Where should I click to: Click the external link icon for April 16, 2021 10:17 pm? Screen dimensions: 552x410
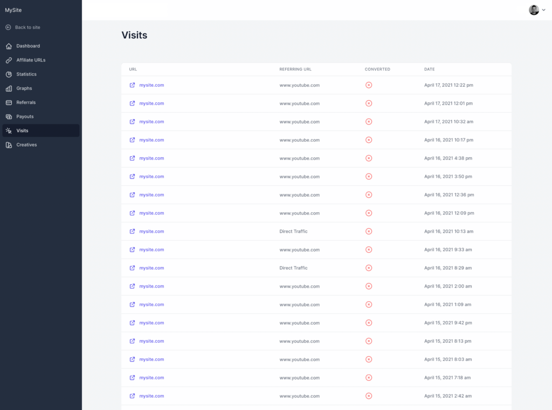pyautogui.click(x=132, y=140)
